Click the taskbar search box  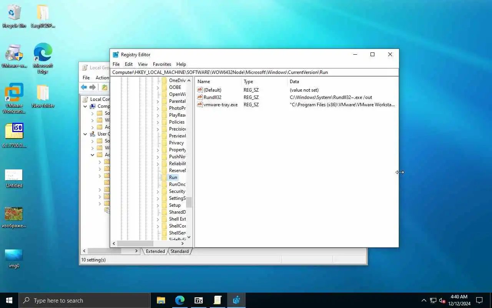point(85,300)
